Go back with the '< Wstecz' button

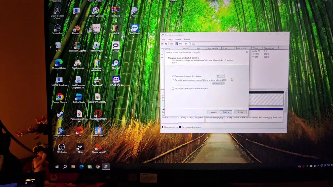click(213, 112)
